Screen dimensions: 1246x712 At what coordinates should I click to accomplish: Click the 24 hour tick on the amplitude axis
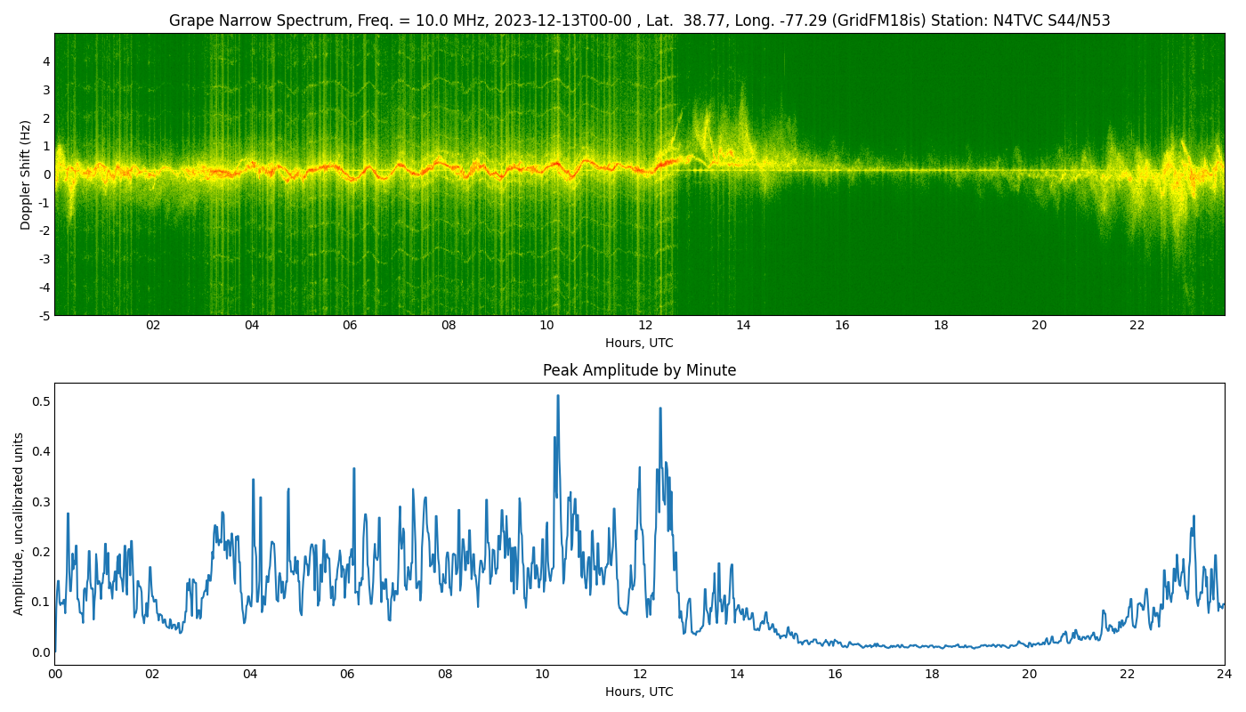click(1225, 674)
